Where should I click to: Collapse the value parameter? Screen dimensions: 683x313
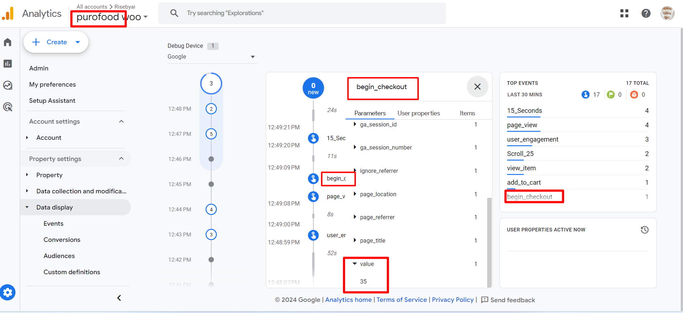click(x=355, y=264)
